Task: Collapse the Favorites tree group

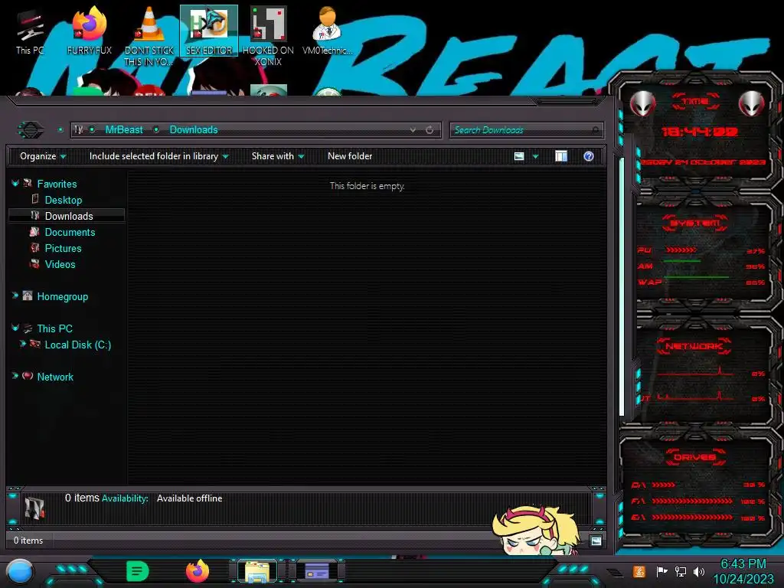Action: click(x=15, y=184)
